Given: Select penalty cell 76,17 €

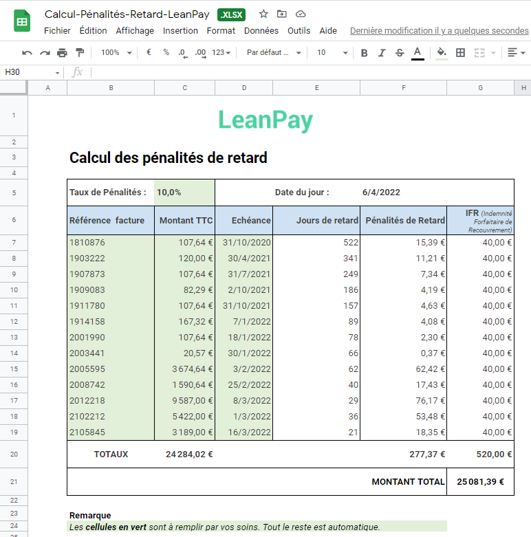Looking at the screenshot, I should point(403,401).
